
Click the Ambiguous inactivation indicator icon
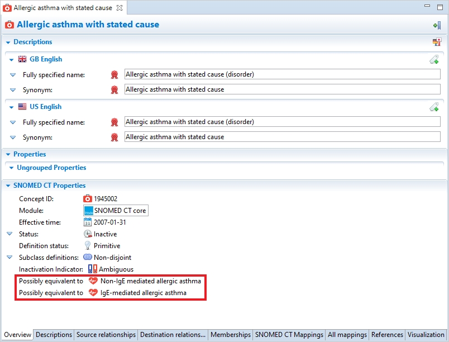click(92, 269)
